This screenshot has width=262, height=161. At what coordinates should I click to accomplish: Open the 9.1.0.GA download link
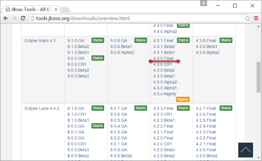(76, 41)
